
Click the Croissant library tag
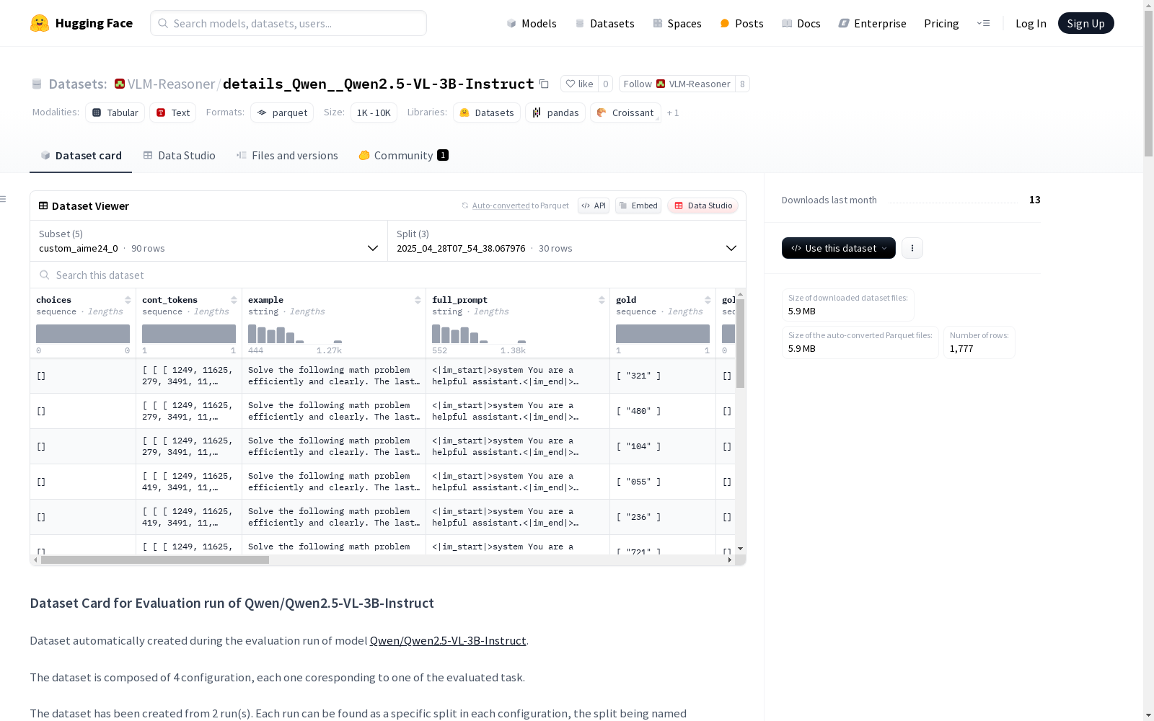[x=625, y=112]
